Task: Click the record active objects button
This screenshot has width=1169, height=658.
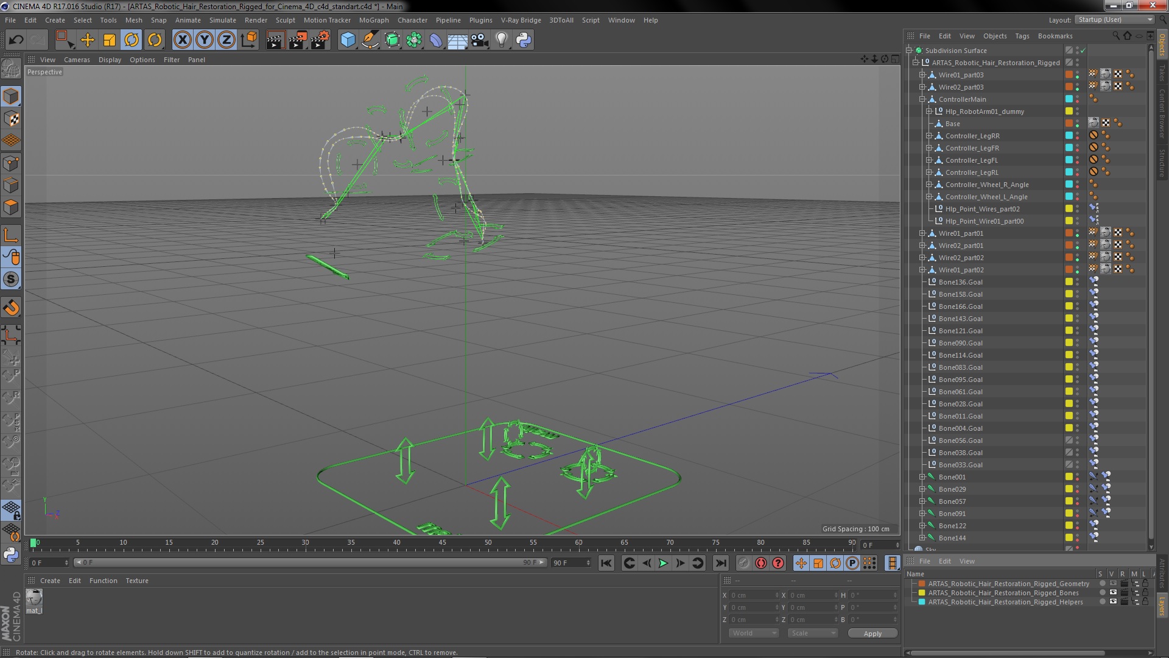Action: pos(743,563)
